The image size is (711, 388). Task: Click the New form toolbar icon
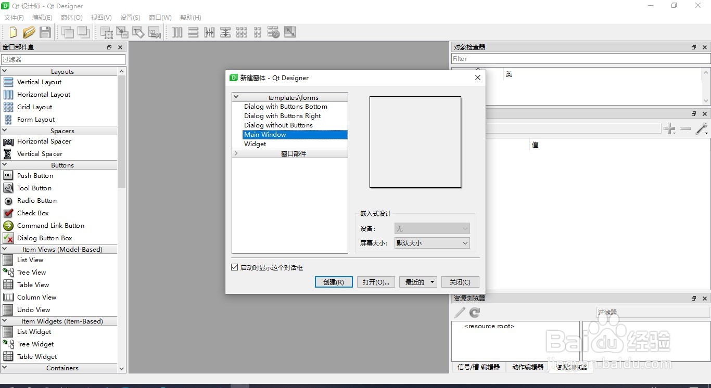pos(13,32)
